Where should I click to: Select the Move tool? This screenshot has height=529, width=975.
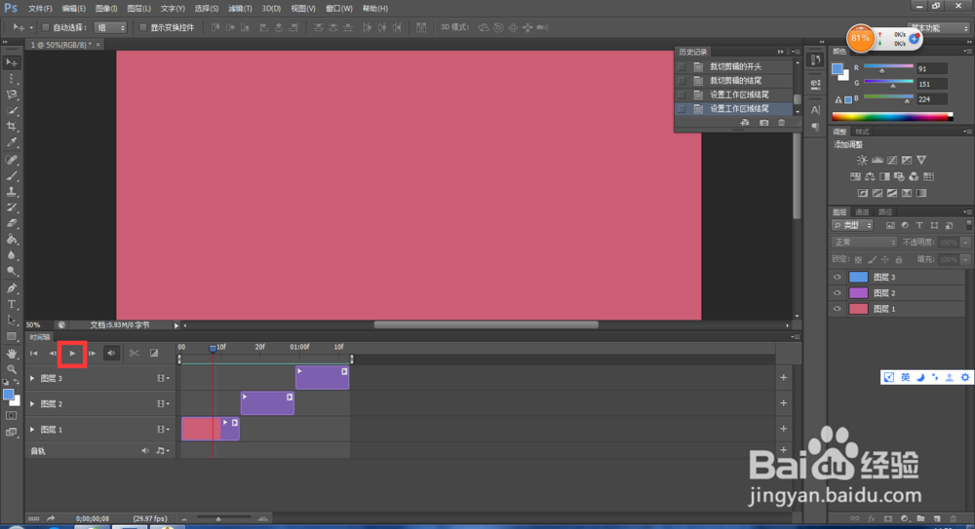tap(12, 62)
